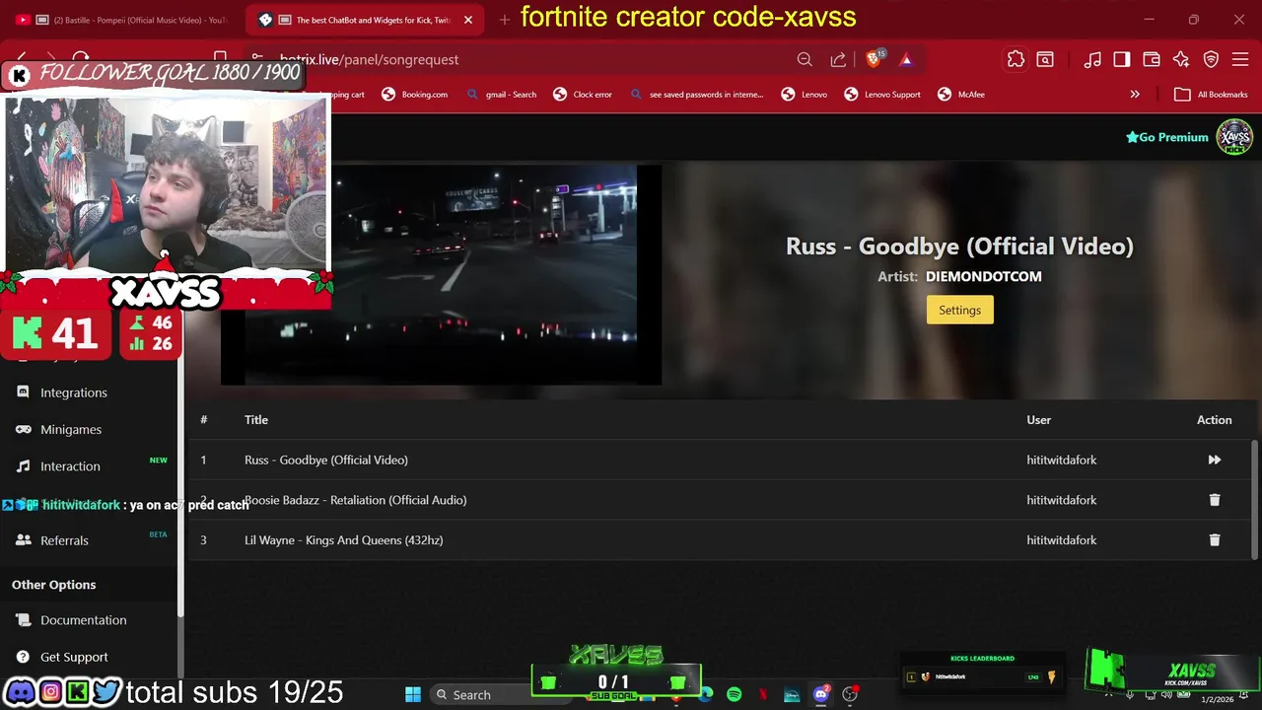This screenshot has width=1262, height=710.
Task: Open Brave Rewards triangle icon
Action: pos(905,59)
